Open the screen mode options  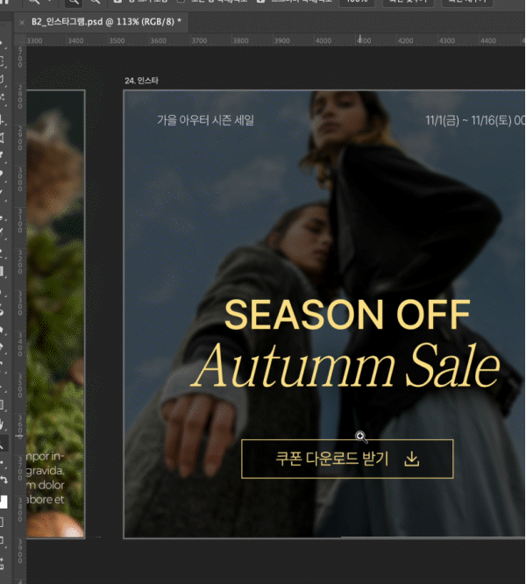point(4,541)
